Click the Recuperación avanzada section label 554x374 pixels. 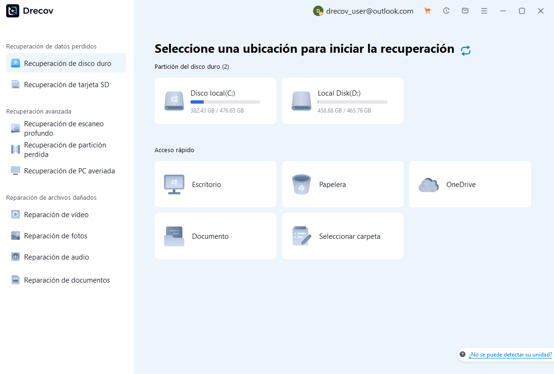[39, 111]
